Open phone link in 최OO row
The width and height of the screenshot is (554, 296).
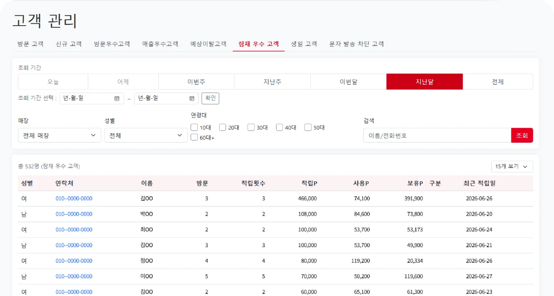click(74, 230)
